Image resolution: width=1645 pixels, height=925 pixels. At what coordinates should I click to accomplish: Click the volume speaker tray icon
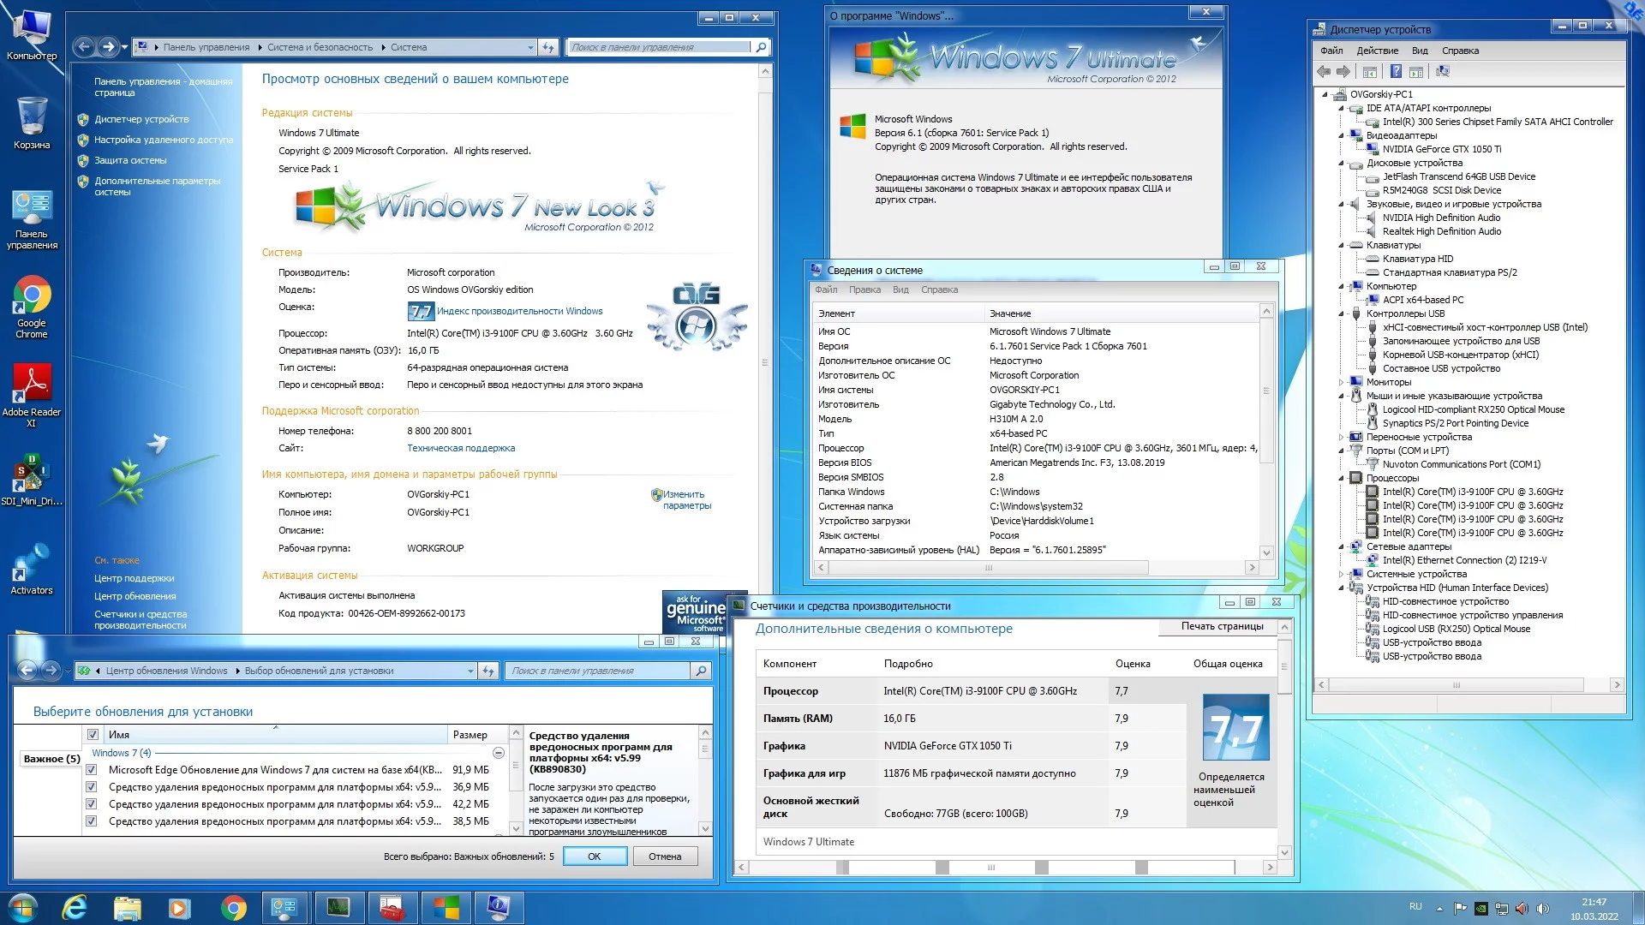coord(1543,908)
